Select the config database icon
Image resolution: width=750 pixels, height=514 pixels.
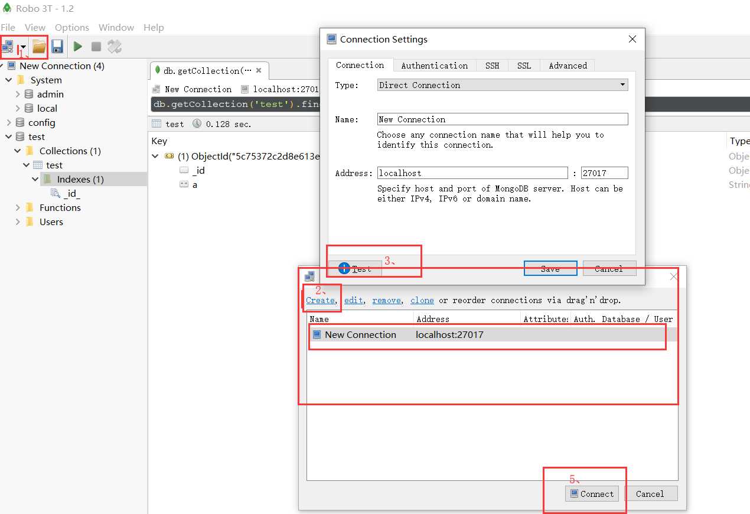pos(20,122)
